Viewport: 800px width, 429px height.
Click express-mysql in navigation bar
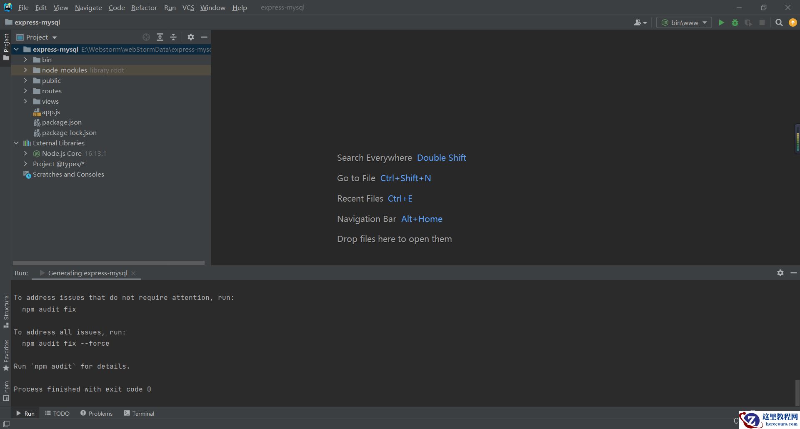click(x=33, y=22)
